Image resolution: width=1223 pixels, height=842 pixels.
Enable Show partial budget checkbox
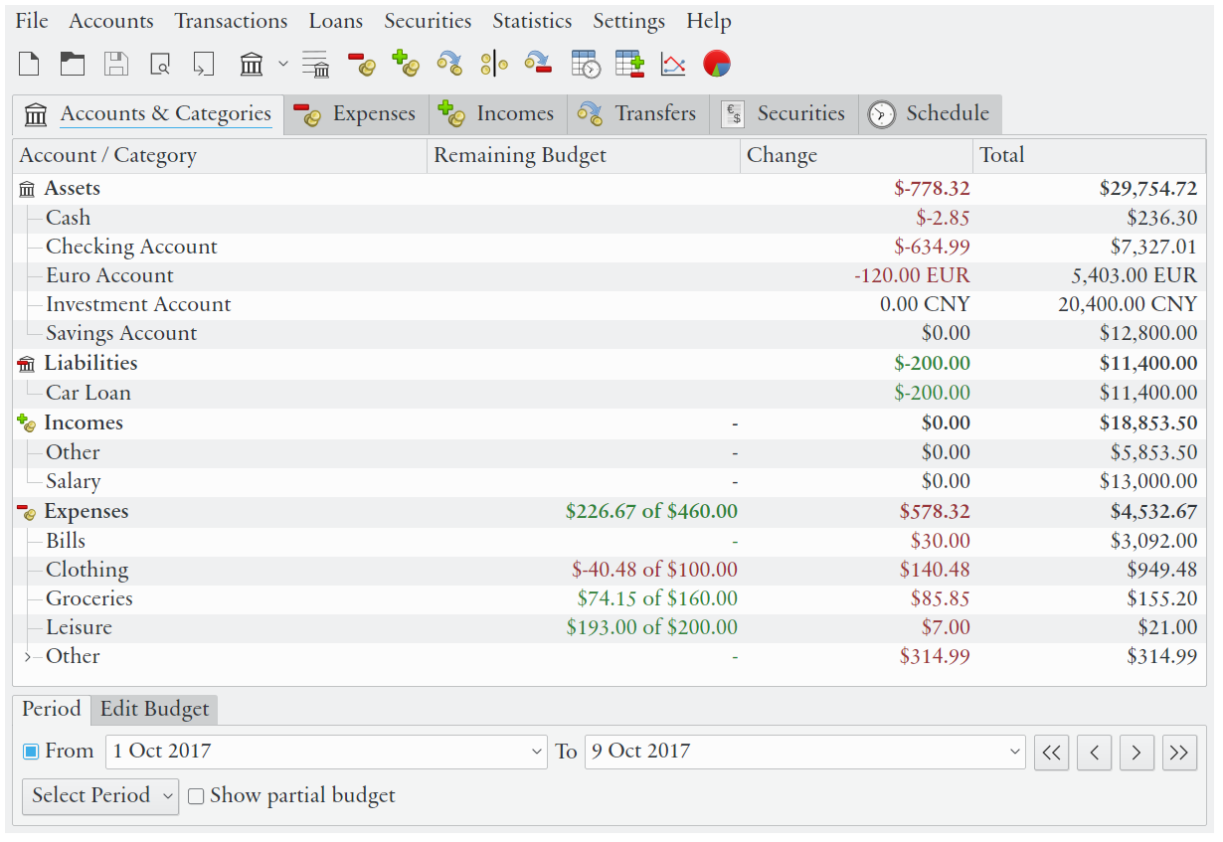click(x=196, y=796)
